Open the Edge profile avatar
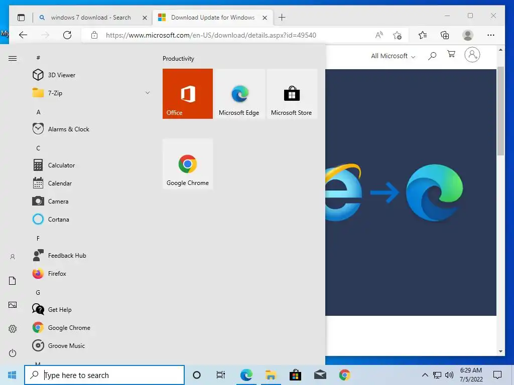Screen dimensions: 514x385 [x=468, y=35]
